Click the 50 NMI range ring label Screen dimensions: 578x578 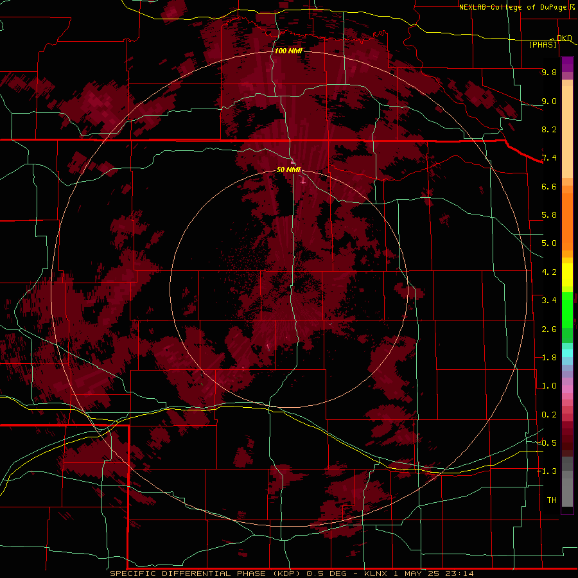pos(288,170)
